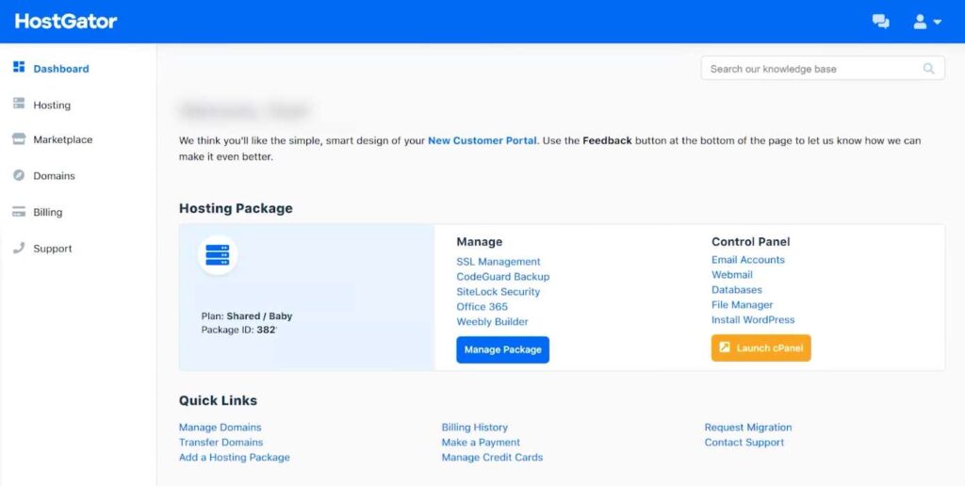Open Manage Domains quick link
The height and width of the screenshot is (486, 965).
[x=220, y=427]
